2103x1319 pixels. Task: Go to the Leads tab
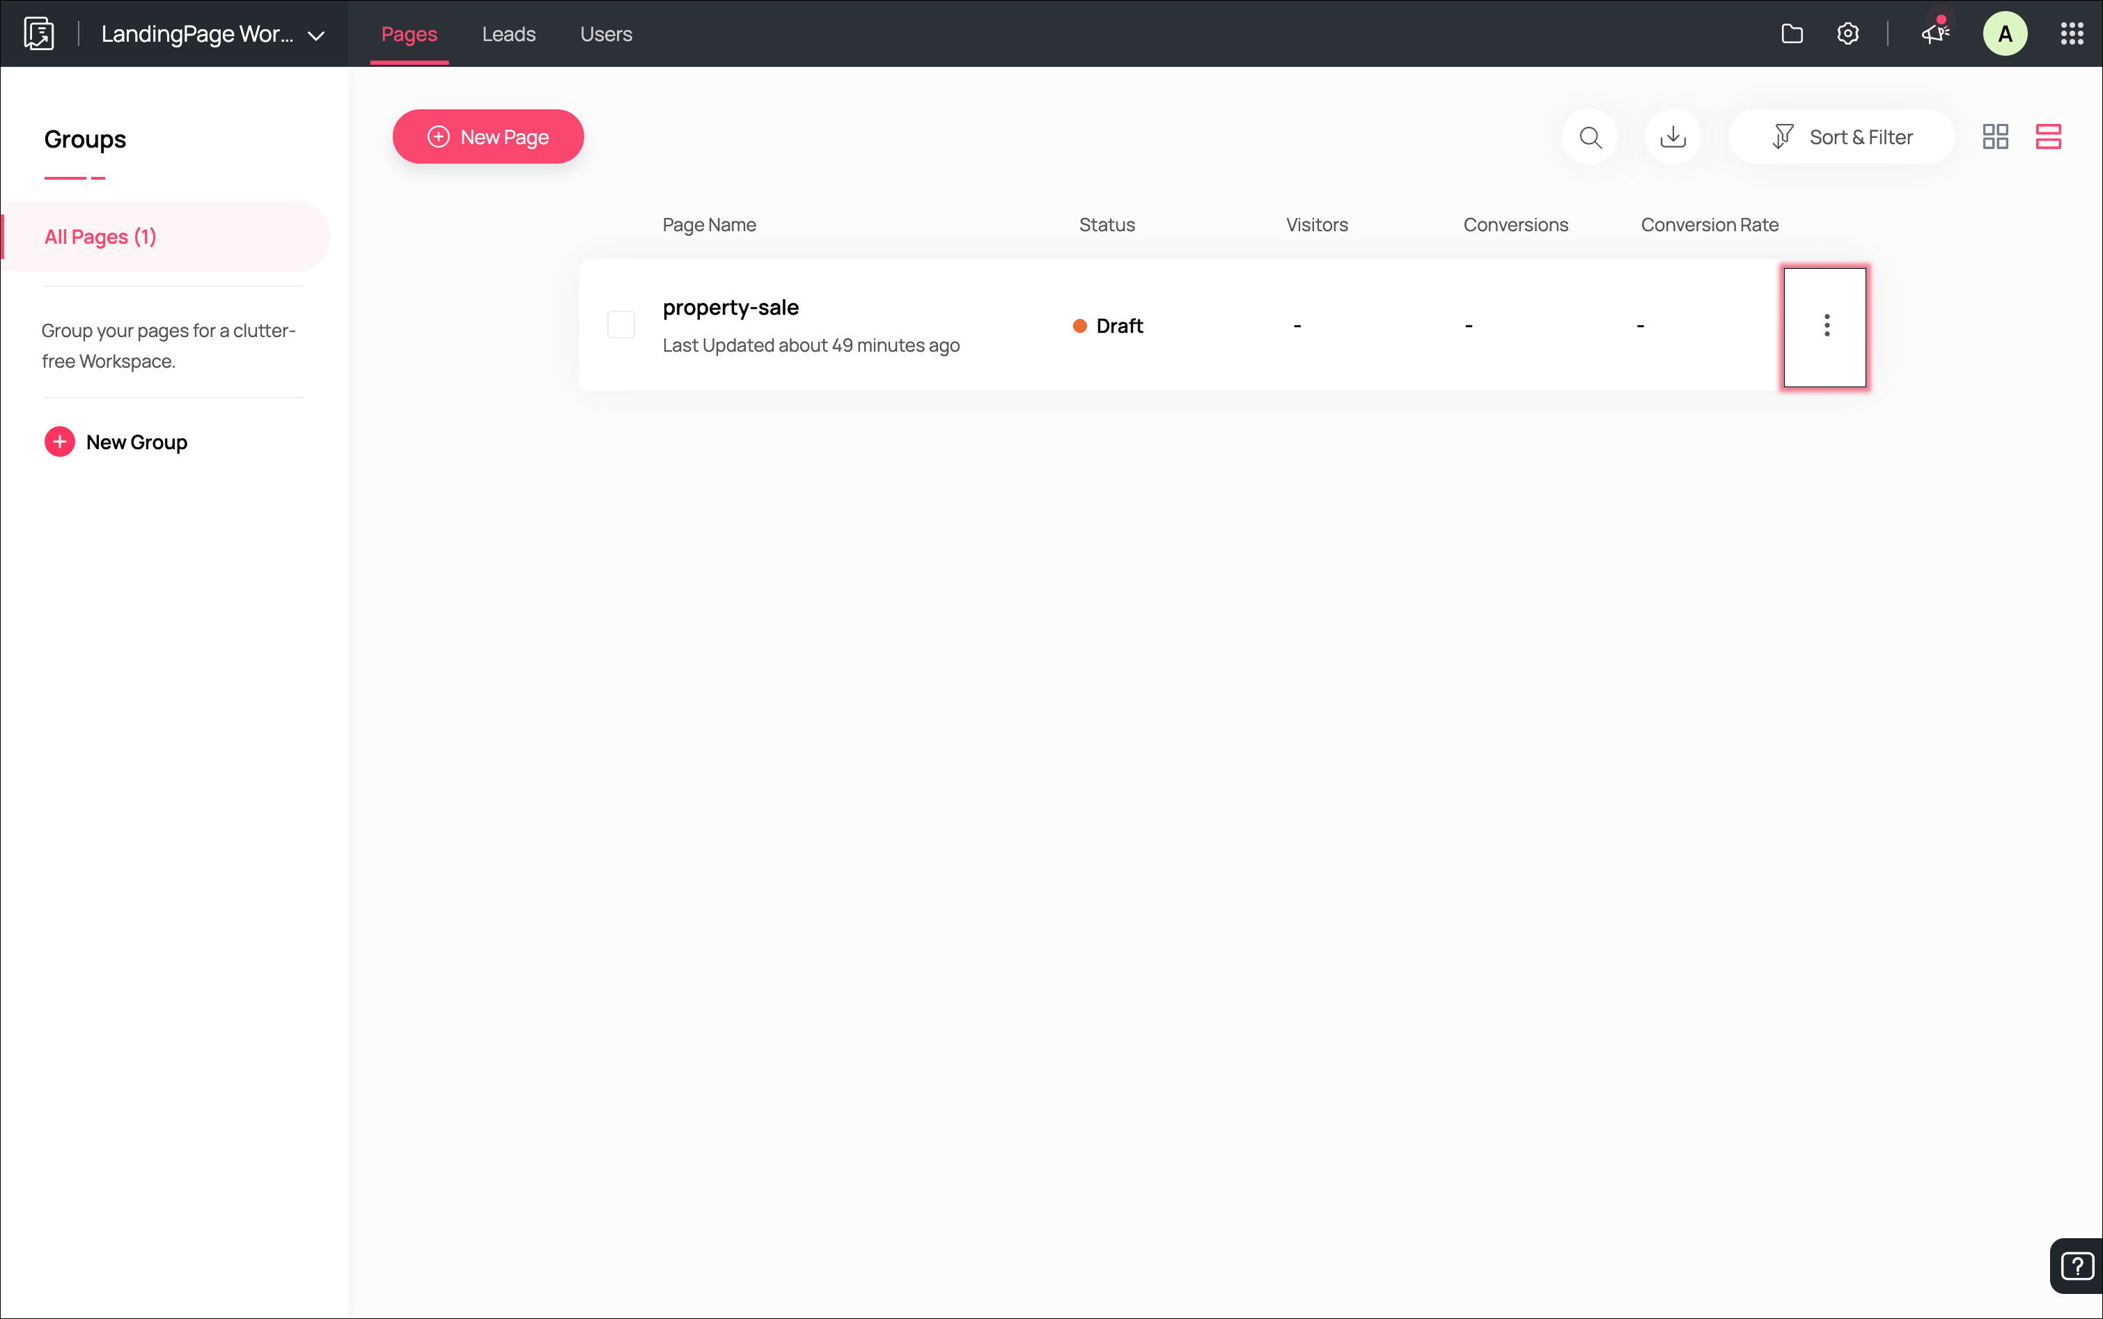pos(508,34)
